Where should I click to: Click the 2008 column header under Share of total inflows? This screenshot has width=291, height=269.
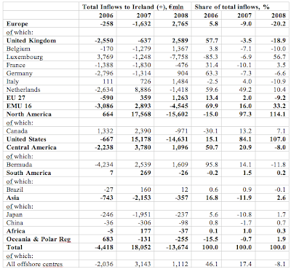(x=279, y=15)
